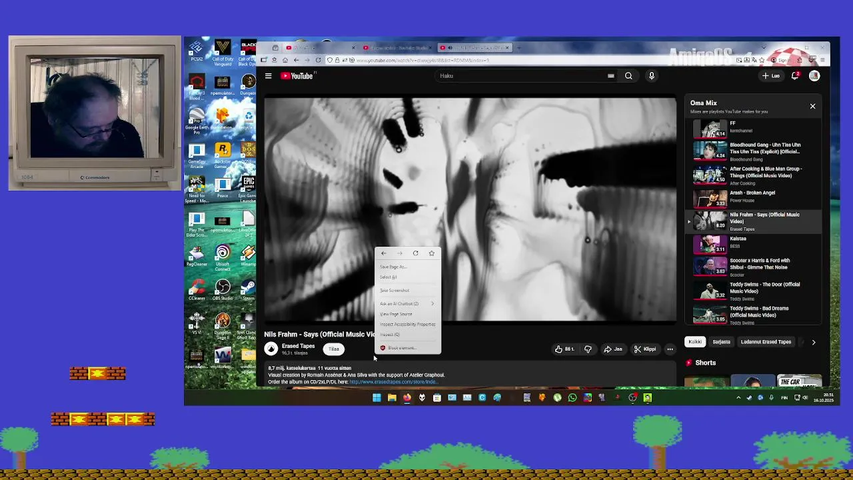Click the video player area
Image resolution: width=853 pixels, height=480 pixels.
tap(470, 210)
